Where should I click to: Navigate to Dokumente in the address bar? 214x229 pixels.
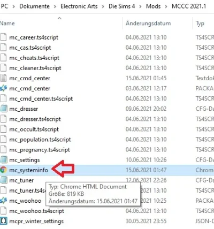35,6
